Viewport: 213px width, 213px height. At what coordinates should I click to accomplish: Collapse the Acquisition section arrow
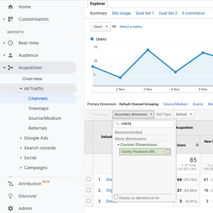click(4, 68)
